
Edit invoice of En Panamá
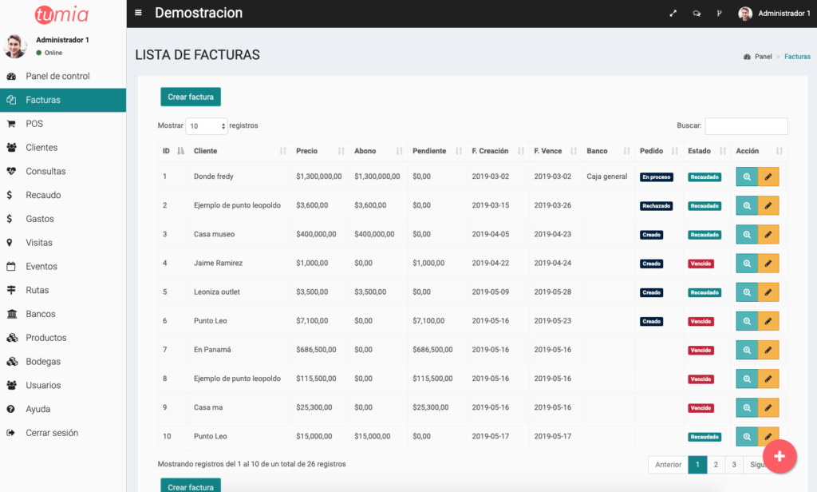pos(768,350)
